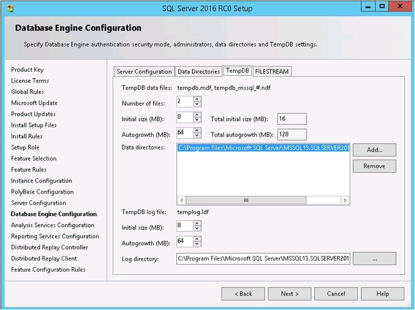The height and width of the screenshot is (310, 415).
Task: Click PolyBase Configuration step
Action: click(43, 192)
